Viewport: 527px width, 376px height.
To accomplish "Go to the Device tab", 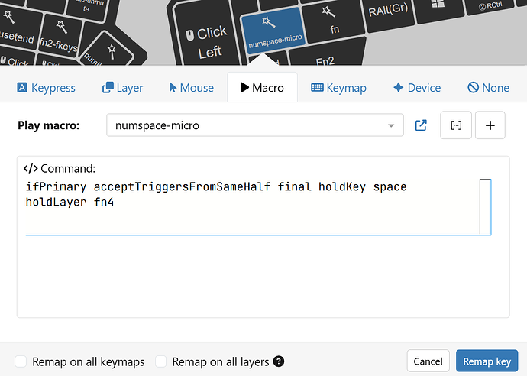I will 416,88.
